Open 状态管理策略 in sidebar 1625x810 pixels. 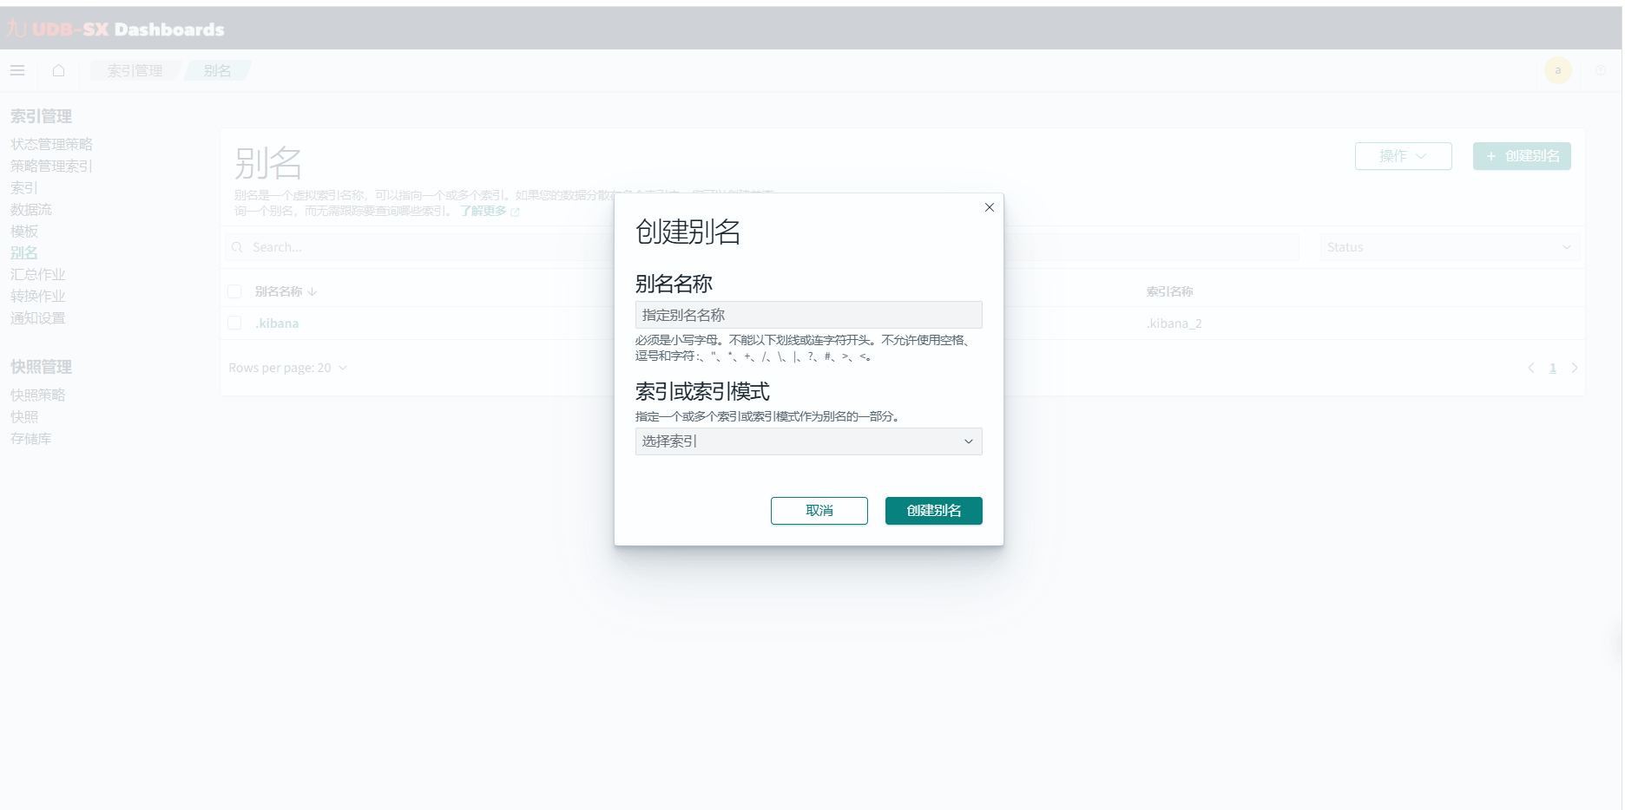[51, 144]
